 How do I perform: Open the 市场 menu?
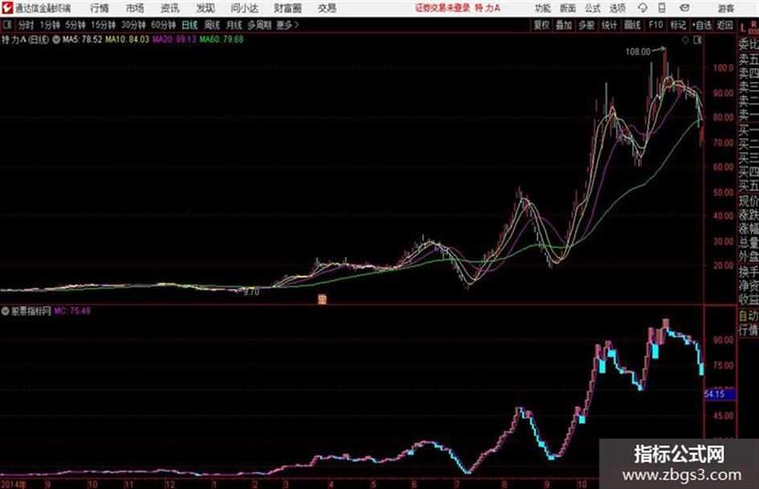click(135, 8)
